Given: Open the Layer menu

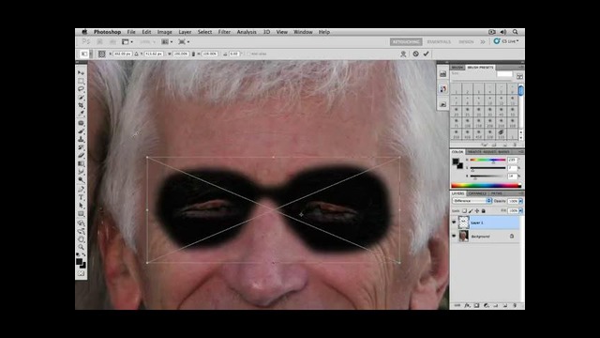Looking at the screenshot, I should click(x=185, y=32).
